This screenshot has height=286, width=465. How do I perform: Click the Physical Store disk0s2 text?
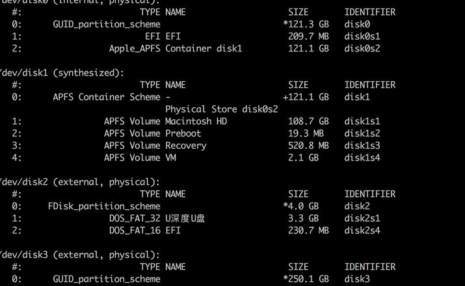(x=222, y=109)
